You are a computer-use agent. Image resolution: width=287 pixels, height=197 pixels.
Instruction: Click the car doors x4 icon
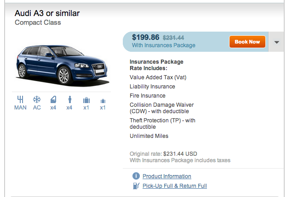pyautogui.click(x=53, y=100)
